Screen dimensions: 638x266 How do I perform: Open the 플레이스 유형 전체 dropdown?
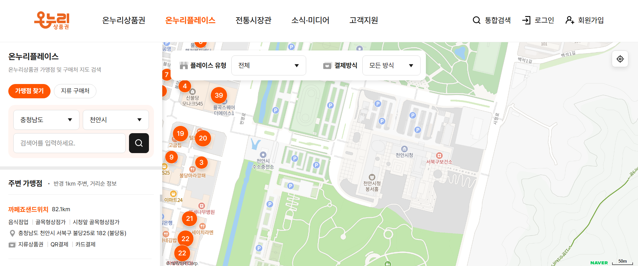click(x=269, y=65)
